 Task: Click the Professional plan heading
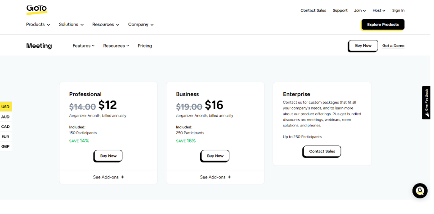click(x=85, y=94)
